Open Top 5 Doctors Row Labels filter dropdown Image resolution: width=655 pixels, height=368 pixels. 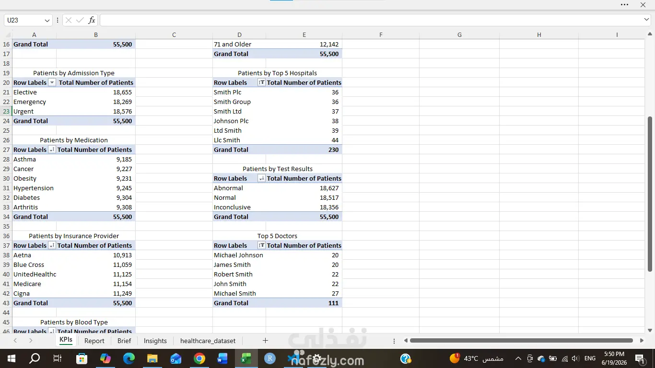coord(261,245)
